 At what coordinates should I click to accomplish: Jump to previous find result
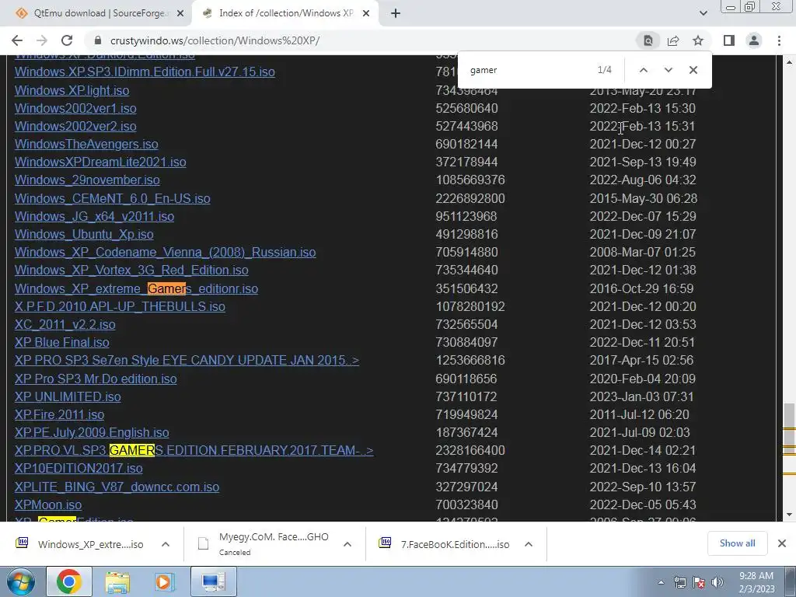[643, 70]
